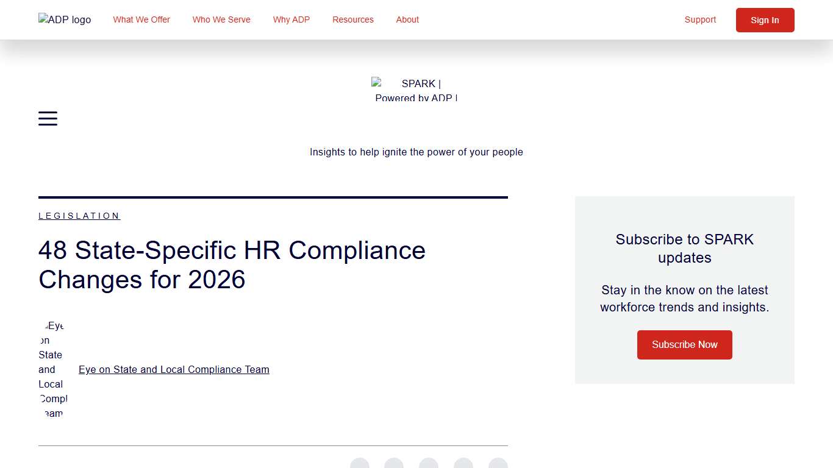Viewport: 833px width, 468px height.
Task: Open the What We Offer menu
Action: pyautogui.click(x=141, y=19)
